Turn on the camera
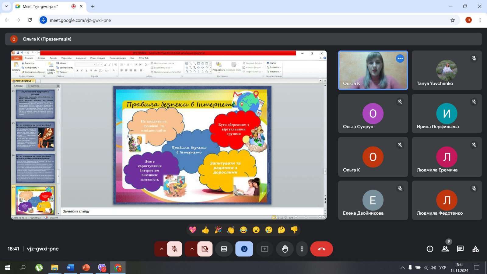Image resolution: width=487 pixels, height=274 pixels. pyautogui.click(x=205, y=249)
